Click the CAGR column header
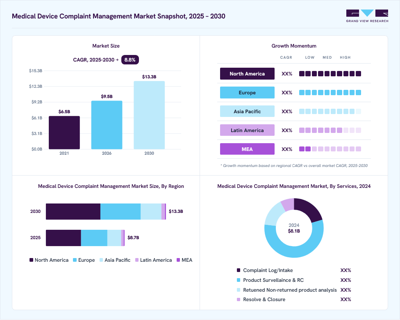This screenshot has height=320, width=400. tap(286, 57)
